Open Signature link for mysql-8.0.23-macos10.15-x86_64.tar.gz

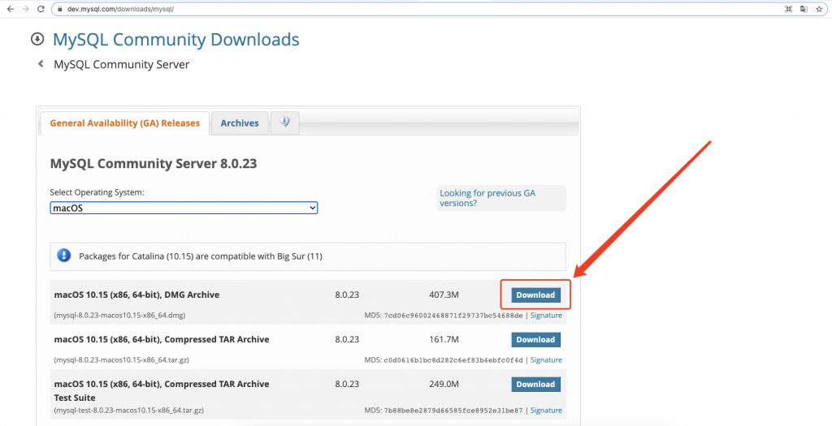click(x=546, y=359)
